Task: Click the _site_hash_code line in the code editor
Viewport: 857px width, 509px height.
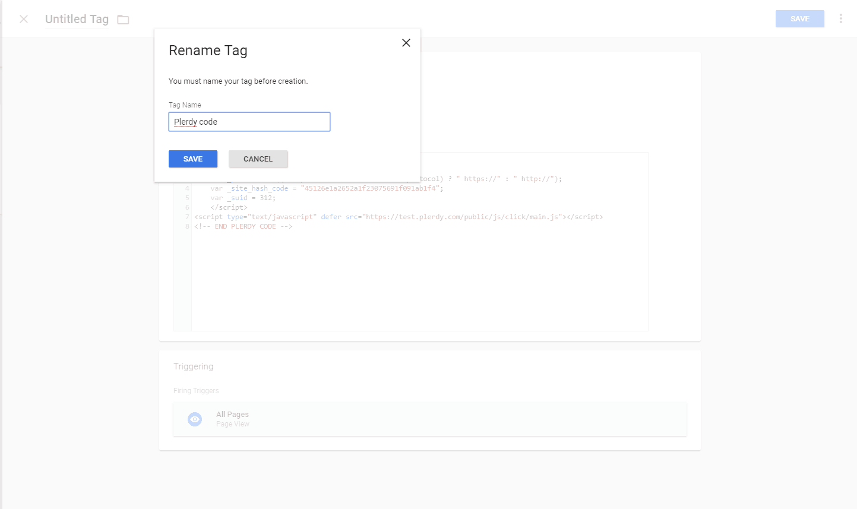Action: coord(327,188)
